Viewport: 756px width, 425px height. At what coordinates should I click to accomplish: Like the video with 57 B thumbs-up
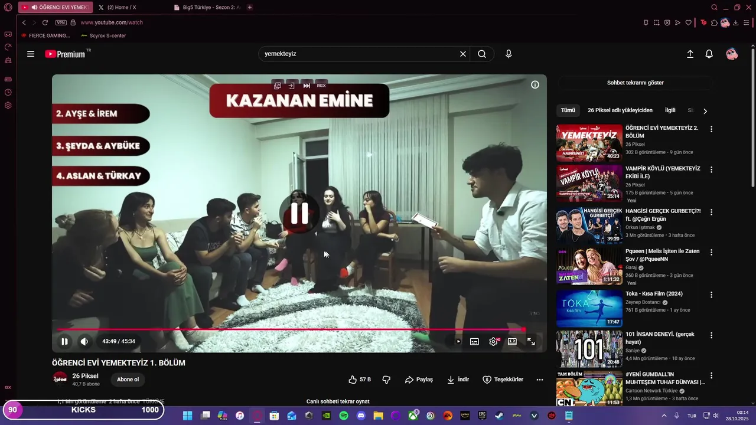click(360, 380)
